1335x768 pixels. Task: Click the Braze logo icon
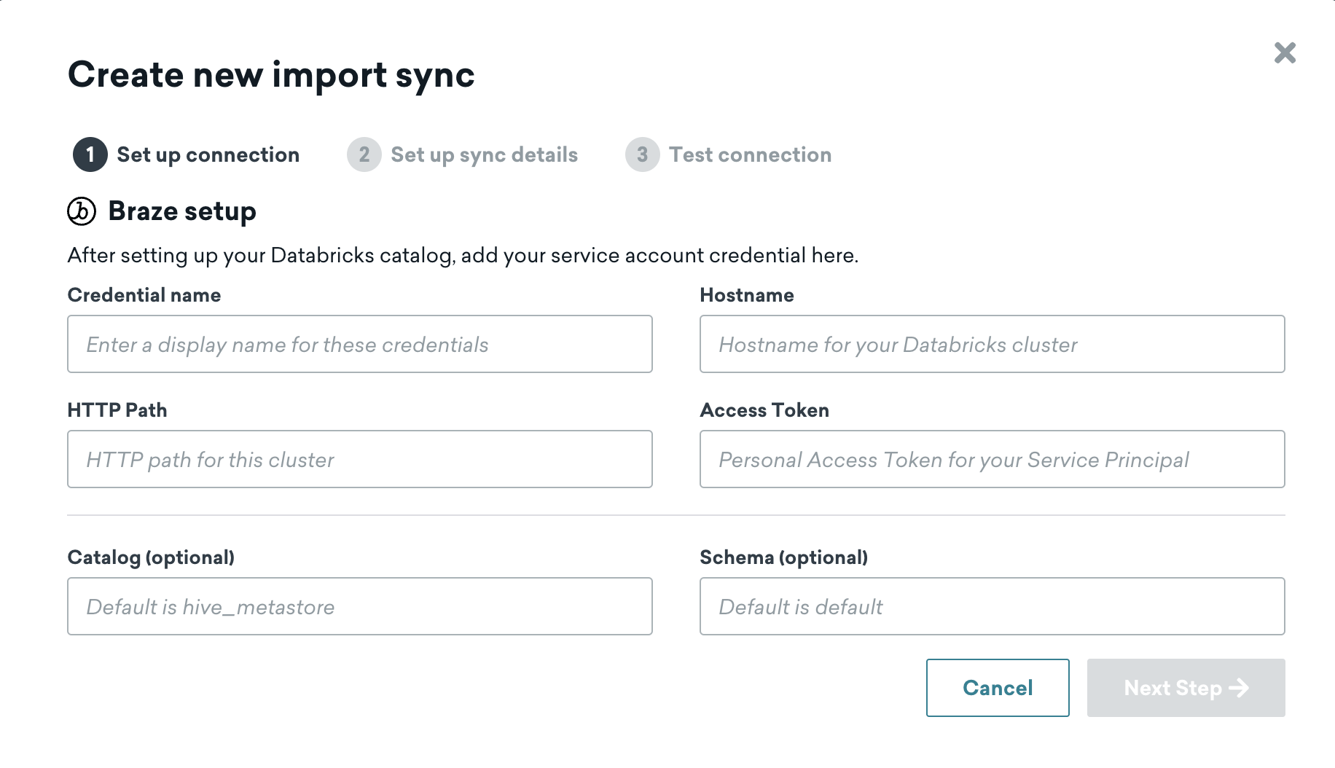pos(82,211)
